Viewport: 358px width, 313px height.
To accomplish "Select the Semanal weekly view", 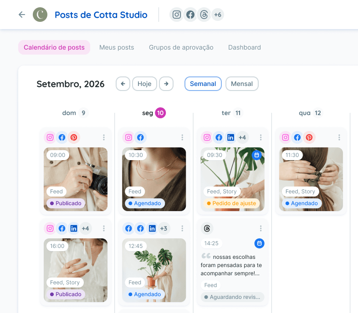I will point(203,84).
